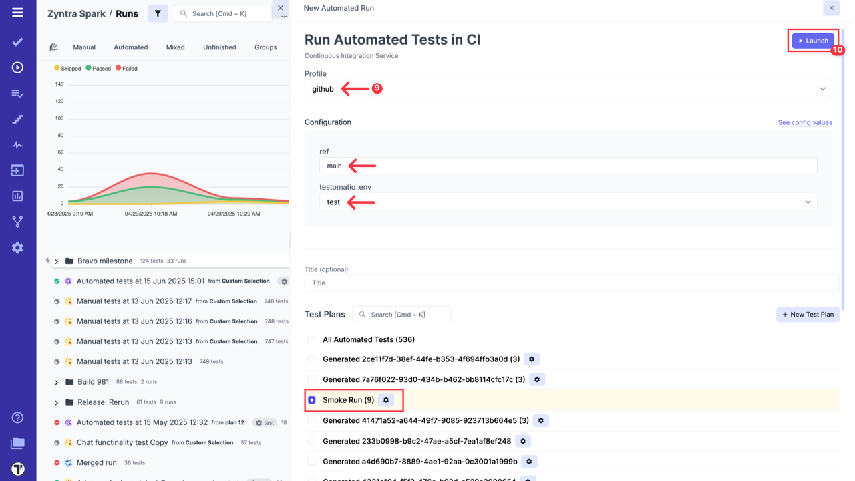Select the Generated 233b0998 test plan checkbox
Viewport: 855px width, 481px height.
point(311,441)
